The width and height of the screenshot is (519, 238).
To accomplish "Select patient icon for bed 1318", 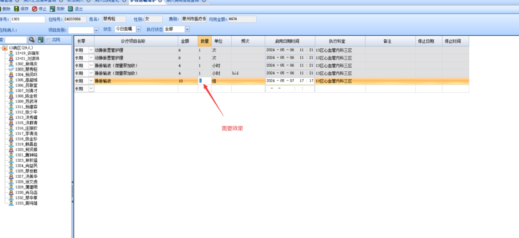I will 11,138.
